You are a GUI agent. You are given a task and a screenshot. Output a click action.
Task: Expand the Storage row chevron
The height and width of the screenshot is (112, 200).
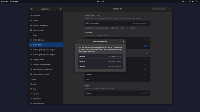pos(148,93)
